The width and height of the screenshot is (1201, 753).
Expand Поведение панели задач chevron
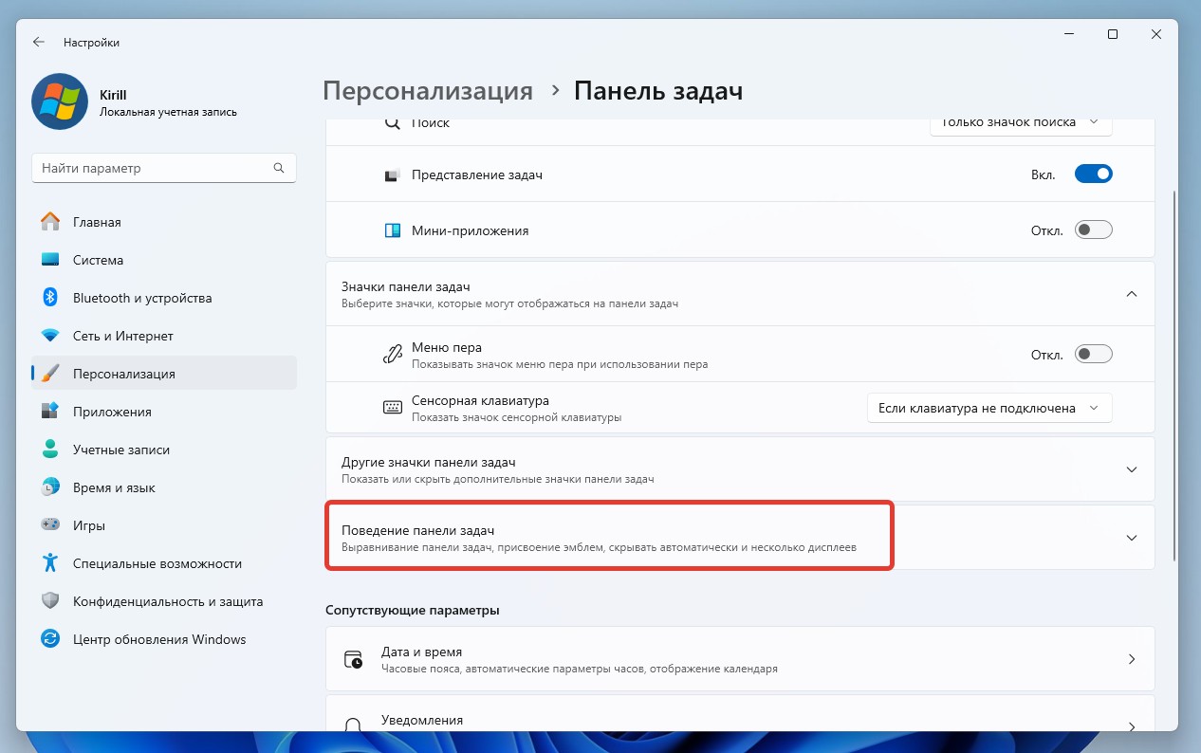pyautogui.click(x=1131, y=538)
